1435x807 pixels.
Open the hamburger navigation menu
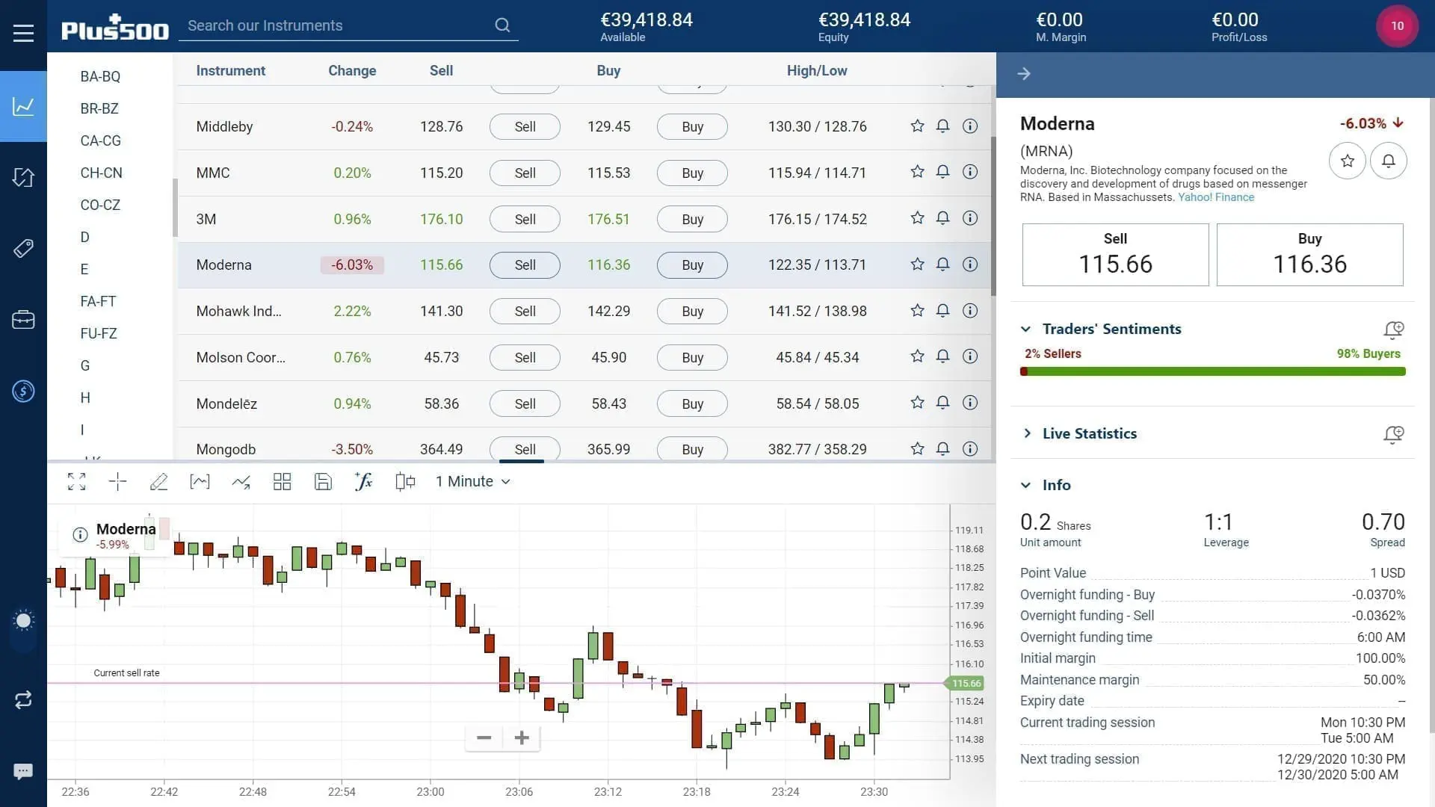[x=23, y=32]
